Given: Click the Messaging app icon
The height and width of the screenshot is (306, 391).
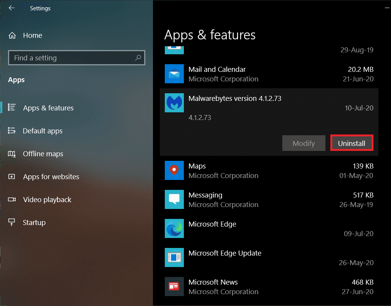Looking at the screenshot, I should click(x=174, y=200).
